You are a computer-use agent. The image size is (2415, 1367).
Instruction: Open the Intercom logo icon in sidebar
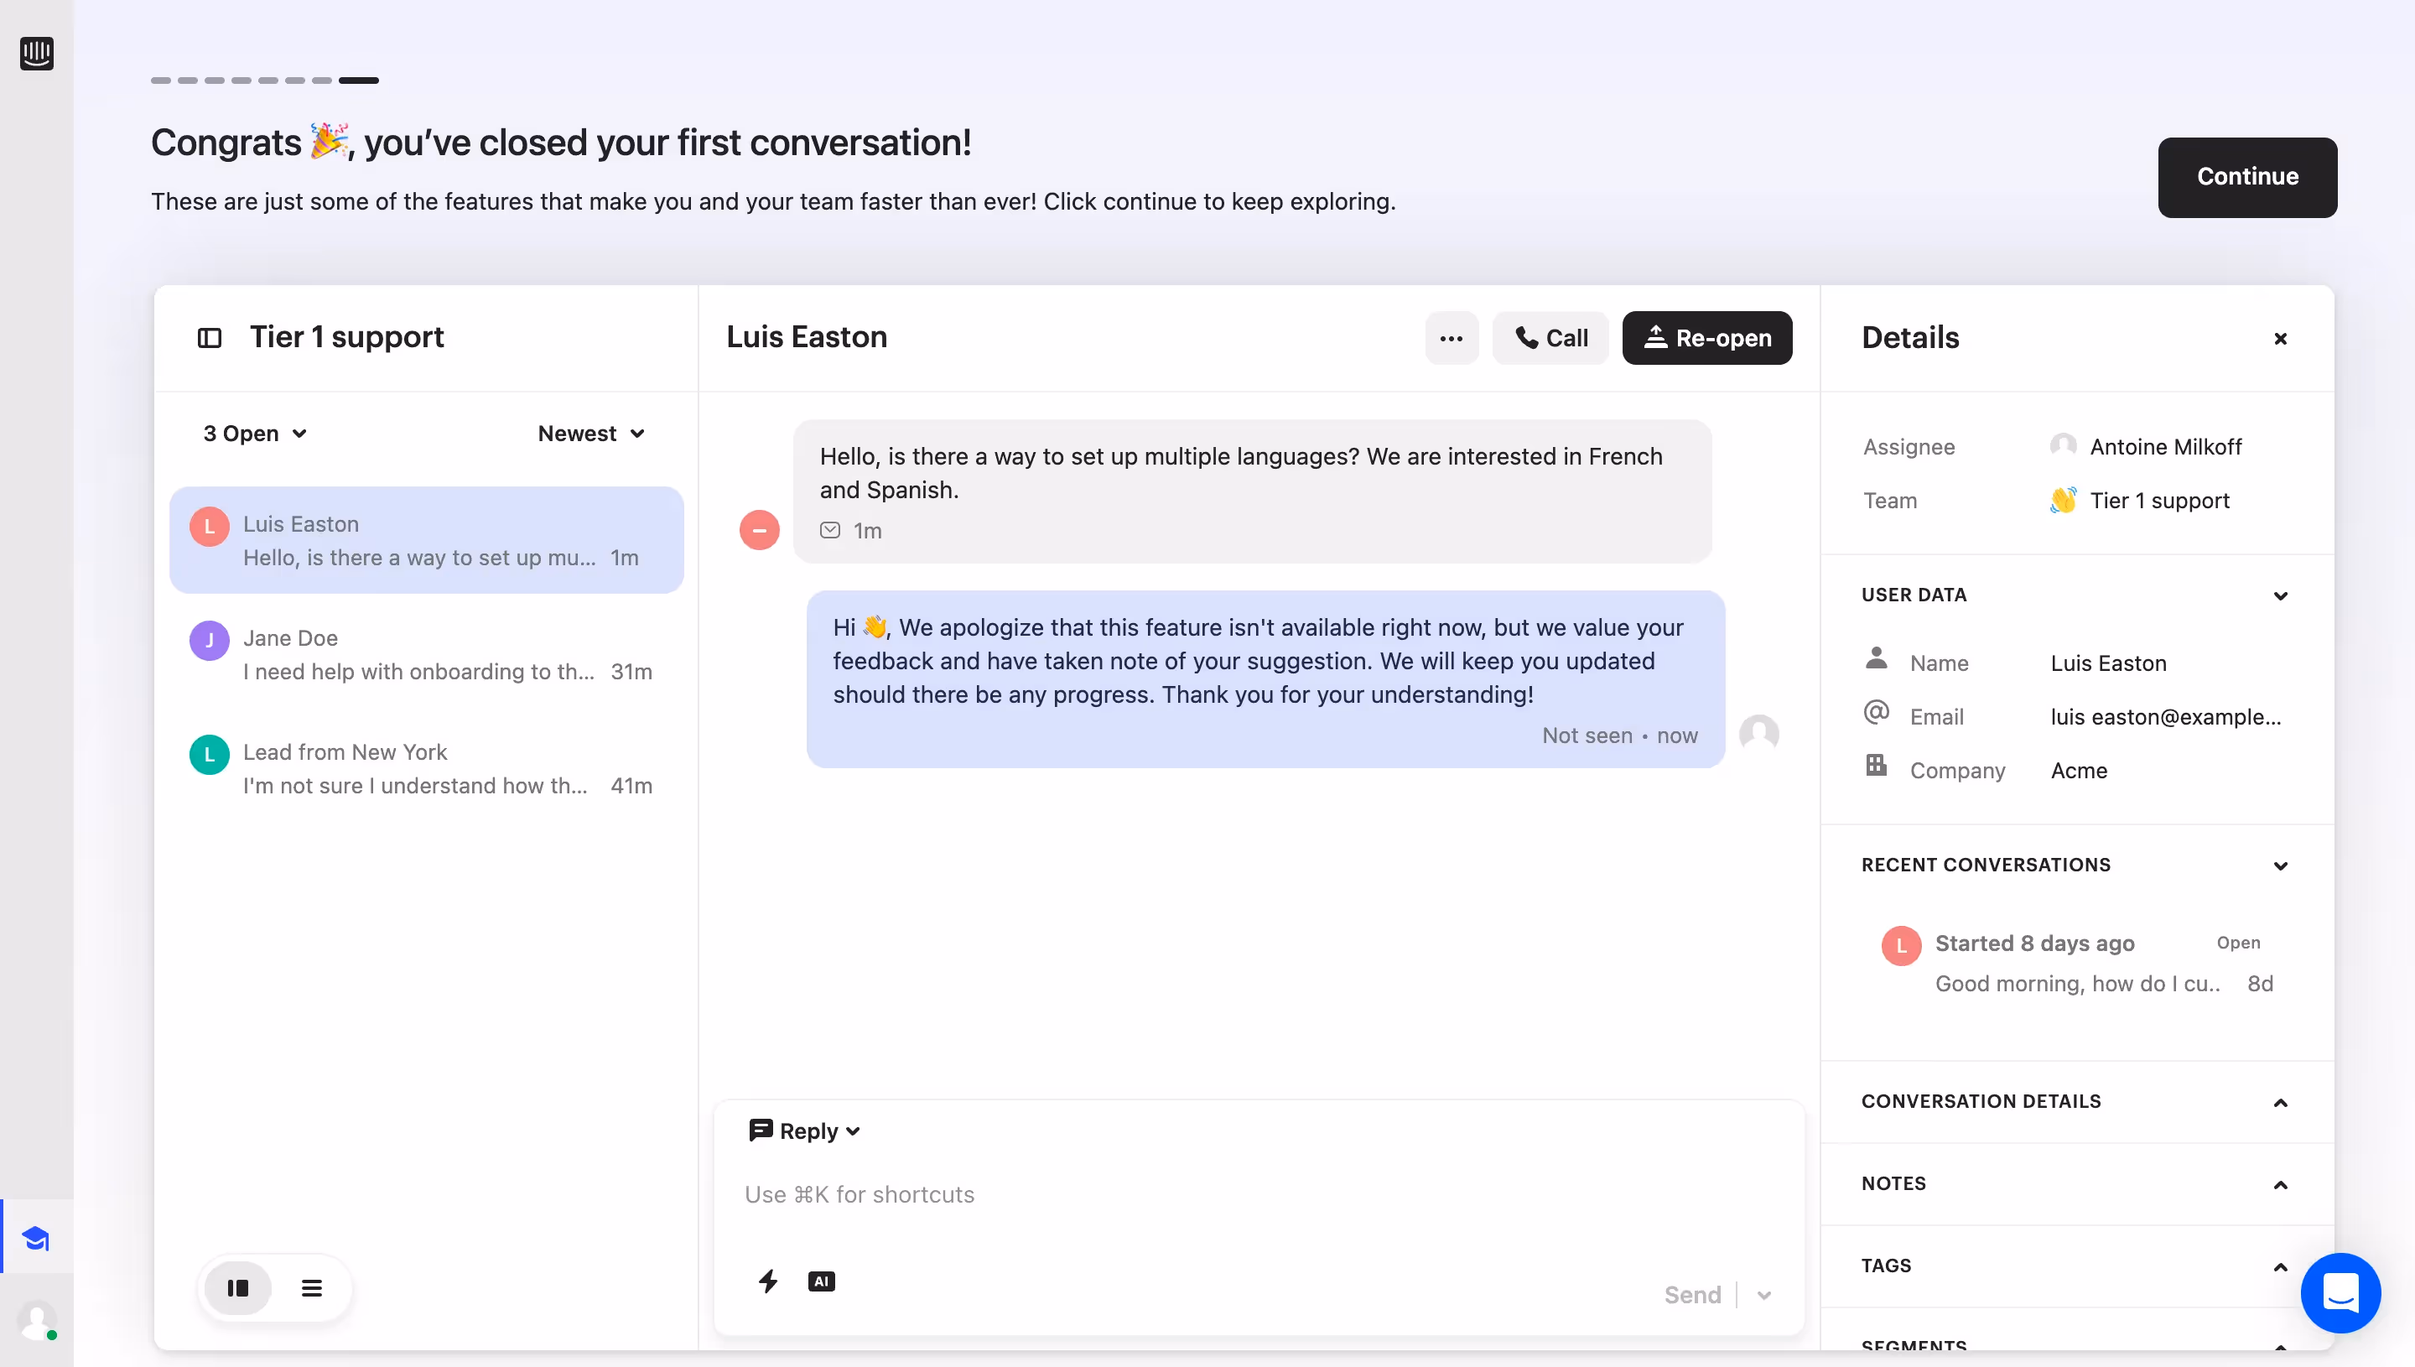pos(37,54)
